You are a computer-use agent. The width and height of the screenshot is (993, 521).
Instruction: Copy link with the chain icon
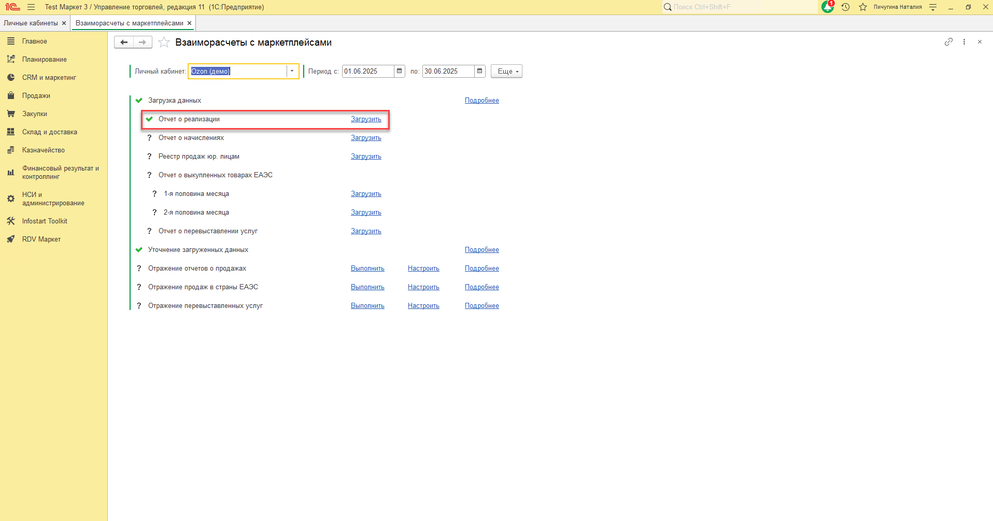tap(948, 42)
